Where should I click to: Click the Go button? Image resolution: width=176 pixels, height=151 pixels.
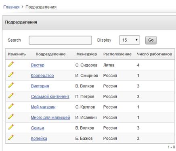coord(151,40)
